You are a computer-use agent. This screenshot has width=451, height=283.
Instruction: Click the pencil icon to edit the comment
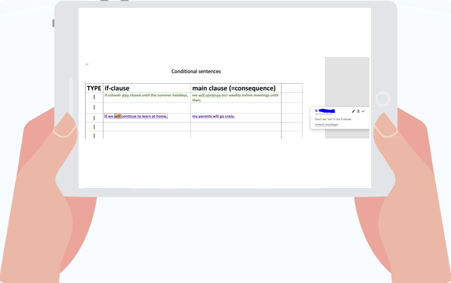point(353,111)
